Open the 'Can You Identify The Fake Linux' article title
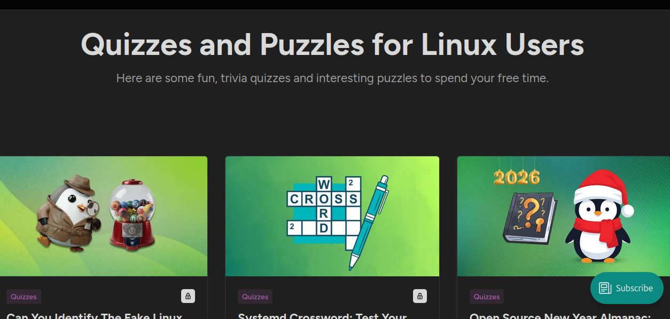Screen dimensions: 670x319 (95, 315)
